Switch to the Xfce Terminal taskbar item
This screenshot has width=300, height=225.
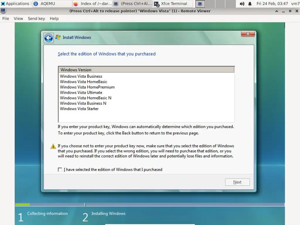click(x=173, y=4)
